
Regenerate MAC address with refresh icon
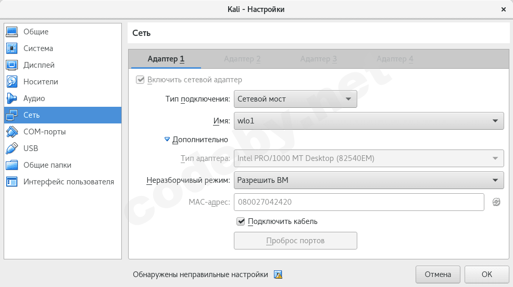496,202
